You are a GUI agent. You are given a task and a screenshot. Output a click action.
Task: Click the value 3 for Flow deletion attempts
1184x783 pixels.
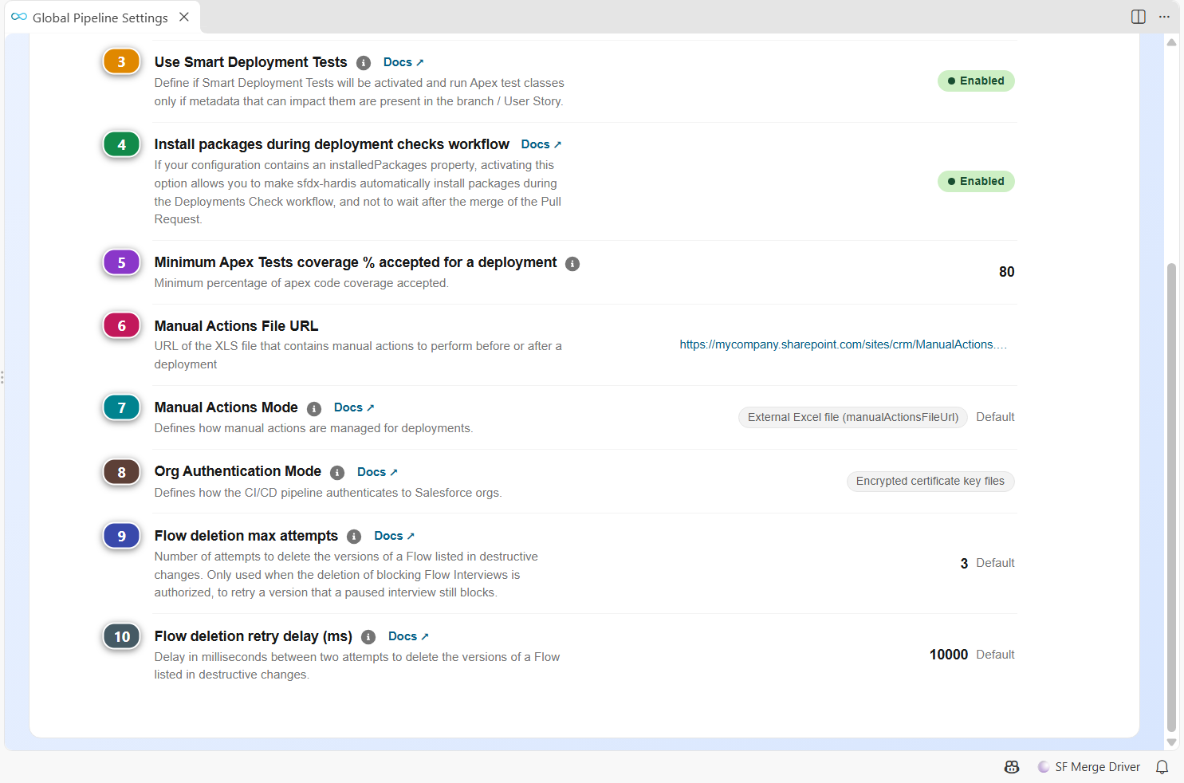tap(964, 564)
